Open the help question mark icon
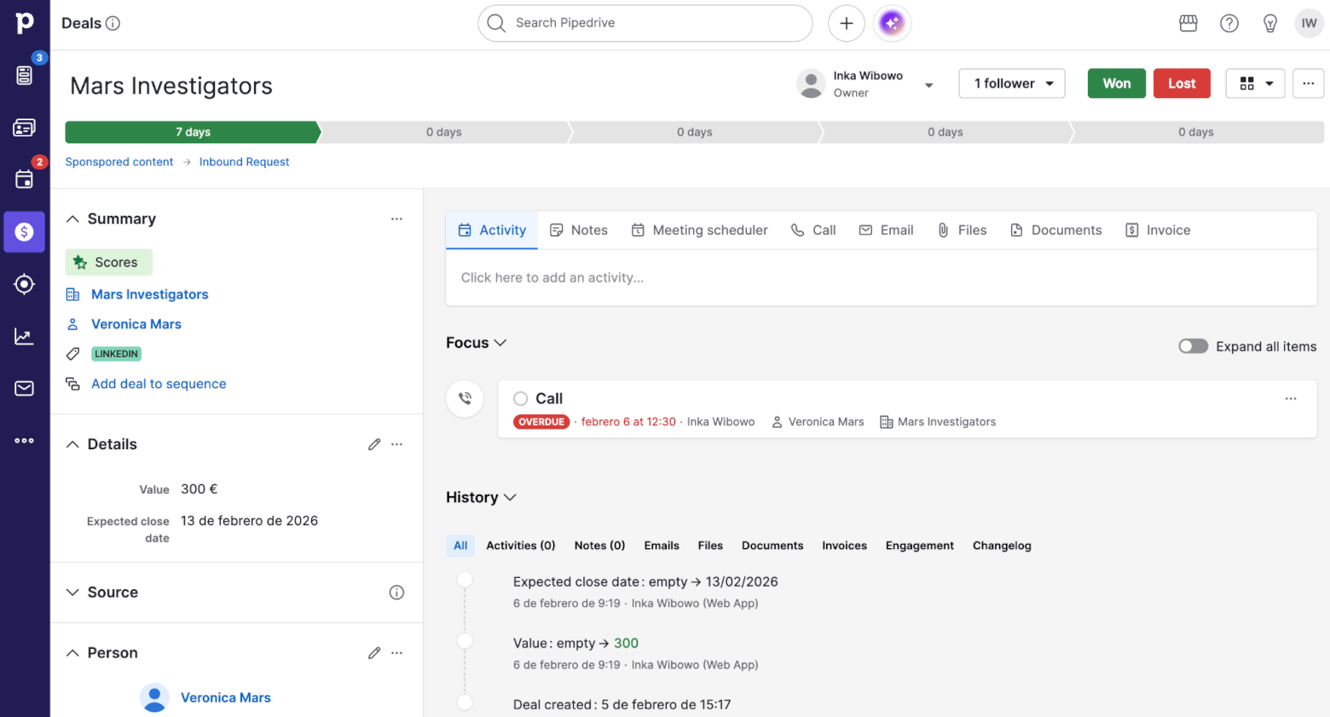1330x717 pixels. tap(1229, 23)
